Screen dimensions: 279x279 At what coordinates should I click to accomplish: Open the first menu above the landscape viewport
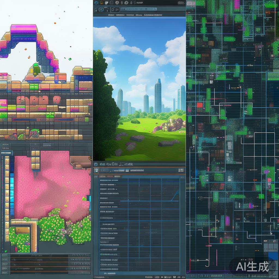tap(111, 15)
